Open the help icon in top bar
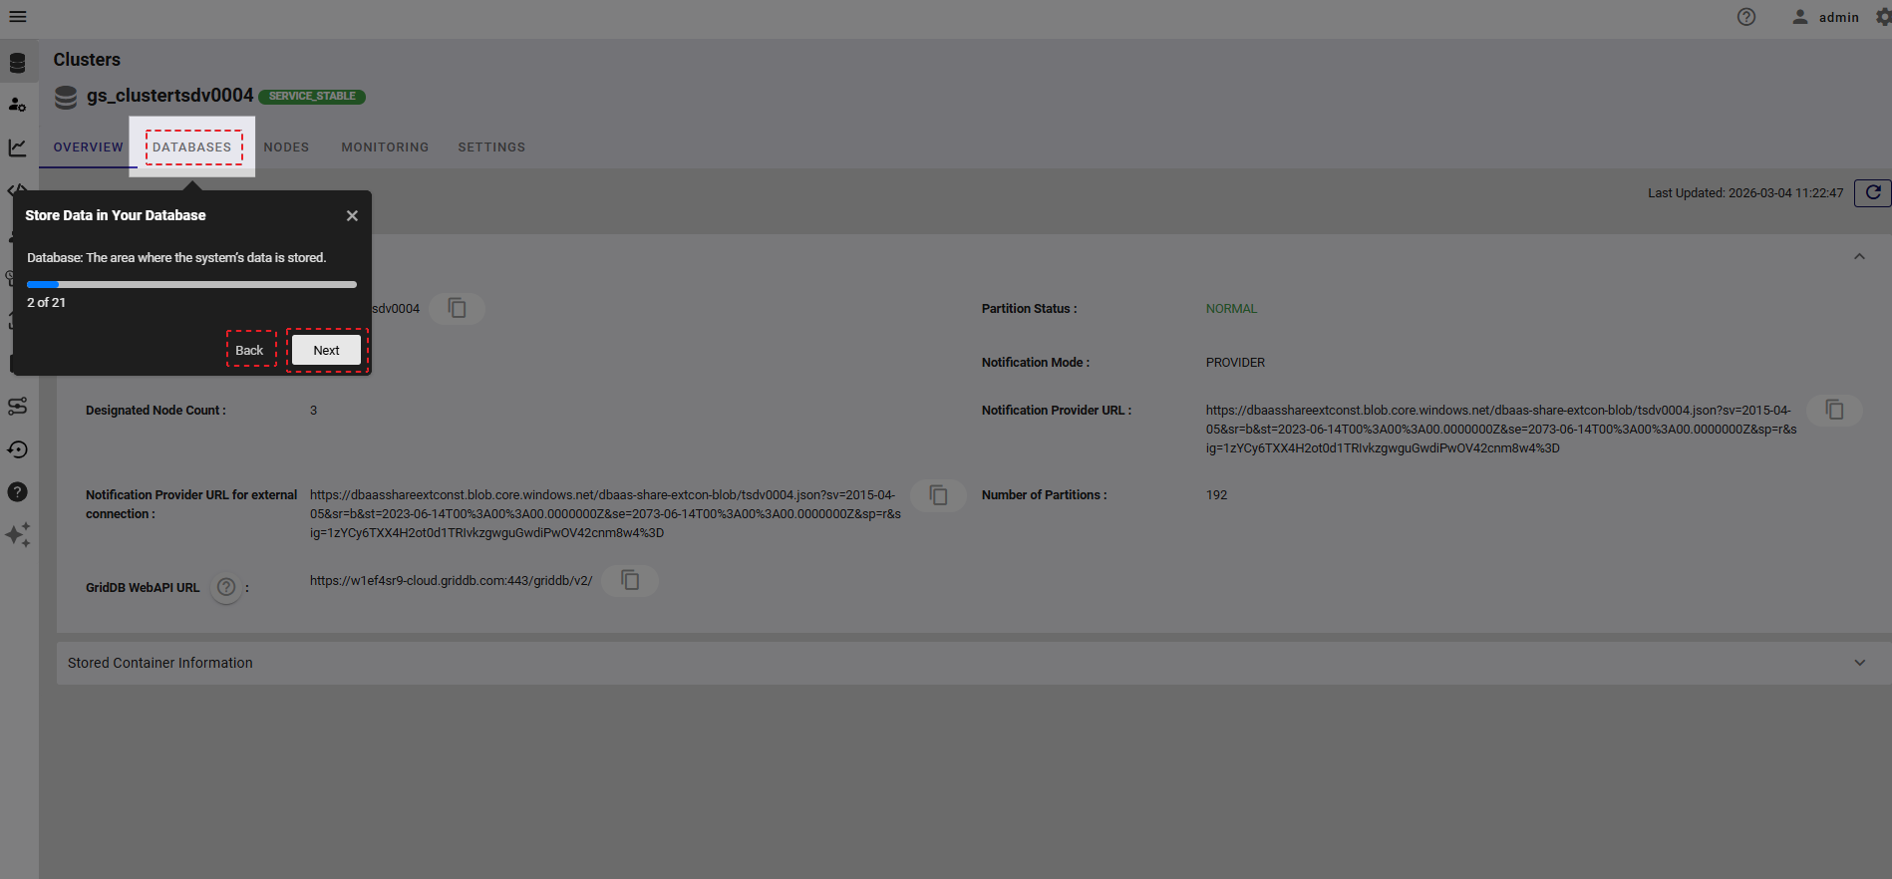Viewport: 1892px width, 879px height. pyautogui.click(x=1746, y=17)
